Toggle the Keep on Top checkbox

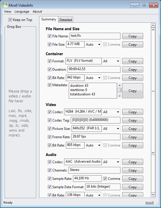[10, 20]
